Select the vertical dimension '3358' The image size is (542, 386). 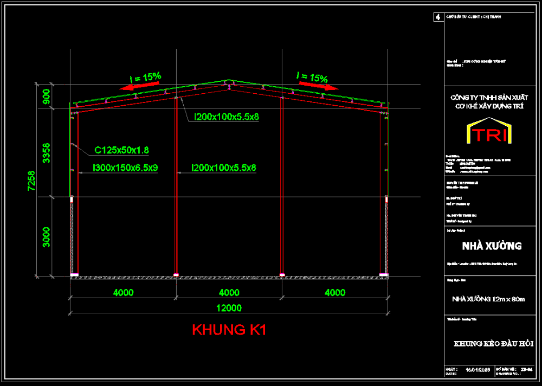[x=46, y=153]
